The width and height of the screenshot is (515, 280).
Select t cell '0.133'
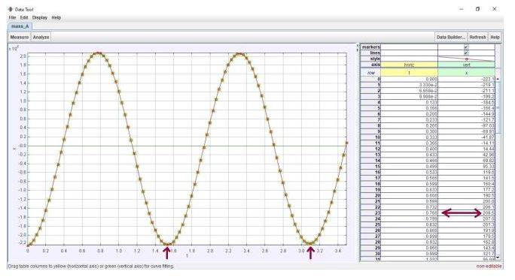(x=409, y=103)
